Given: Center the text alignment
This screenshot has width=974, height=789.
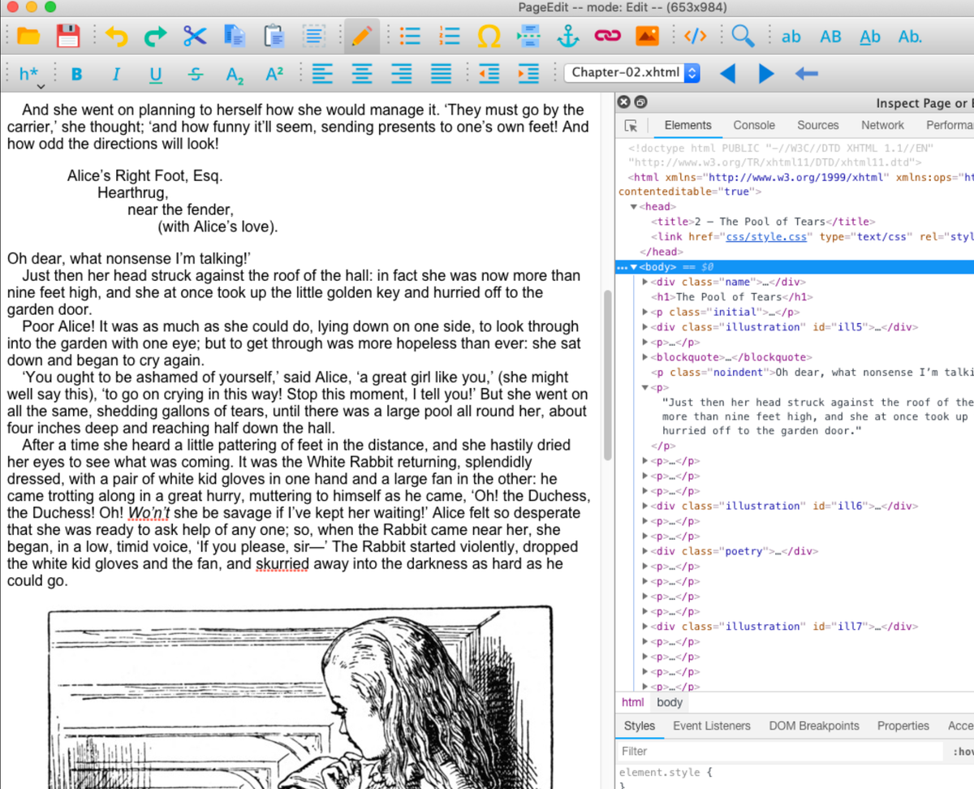Looking at the screenshot, I should (x=361, y=74).
